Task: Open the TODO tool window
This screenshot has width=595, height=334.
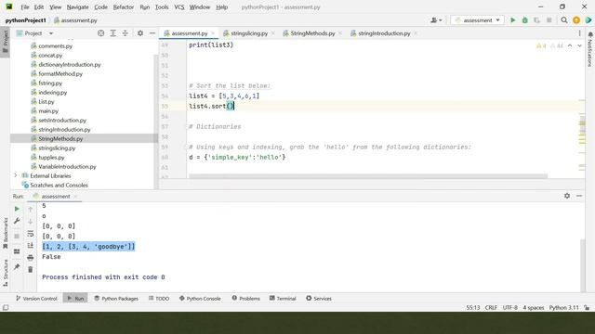Action: [x=159, y=299]
